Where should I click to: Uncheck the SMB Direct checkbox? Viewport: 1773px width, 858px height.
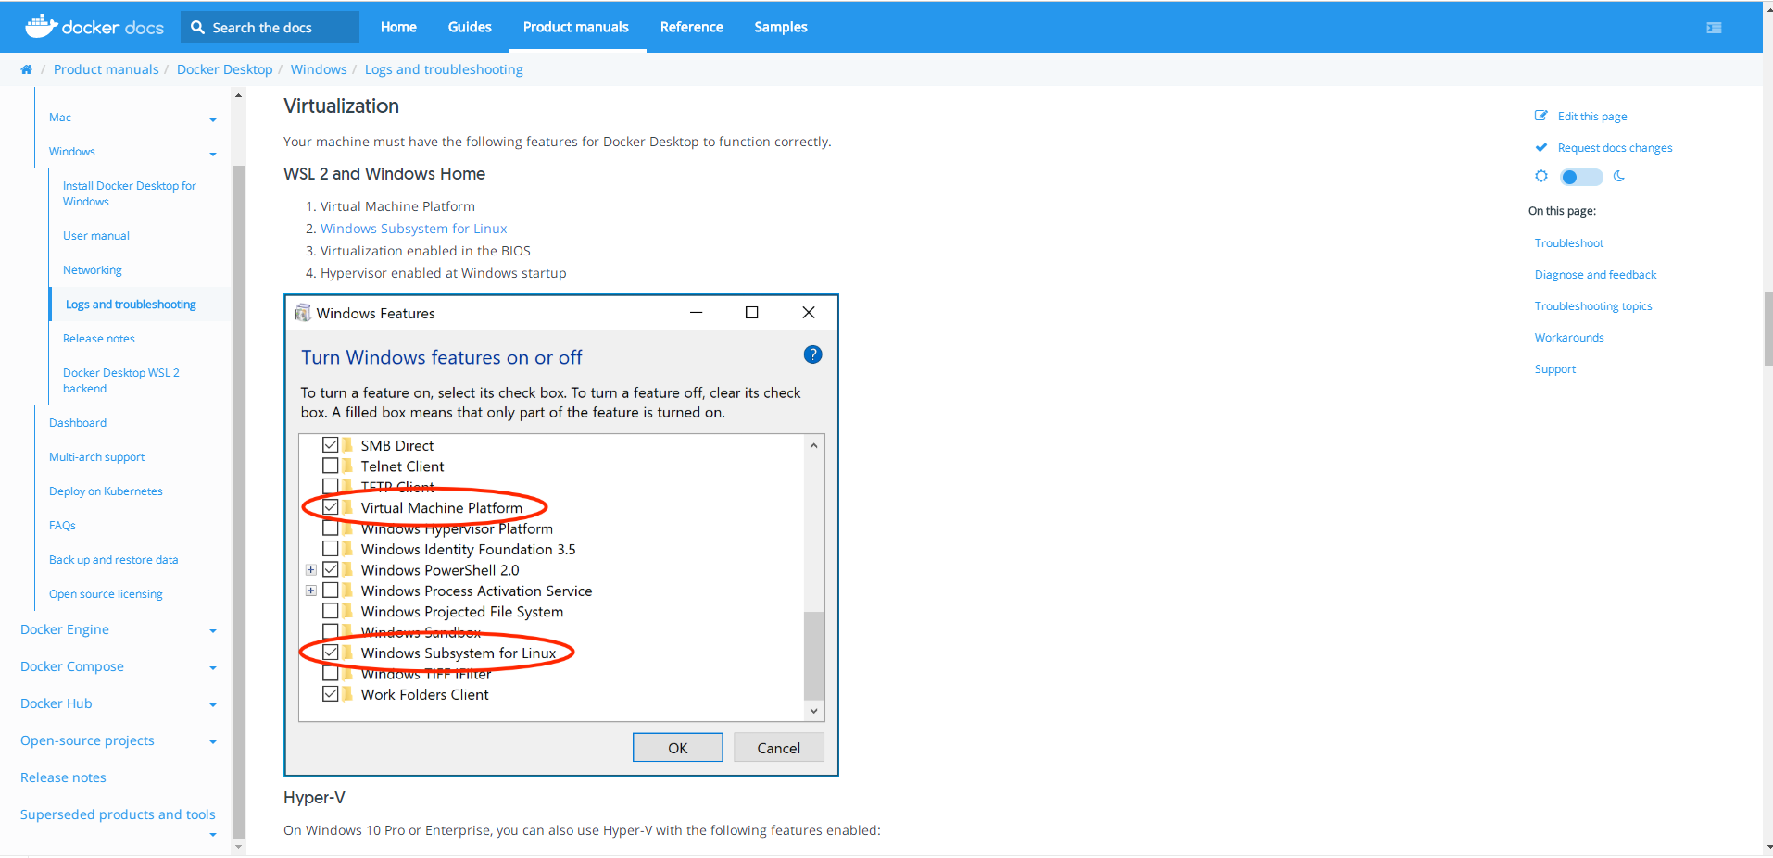point(331,444)
